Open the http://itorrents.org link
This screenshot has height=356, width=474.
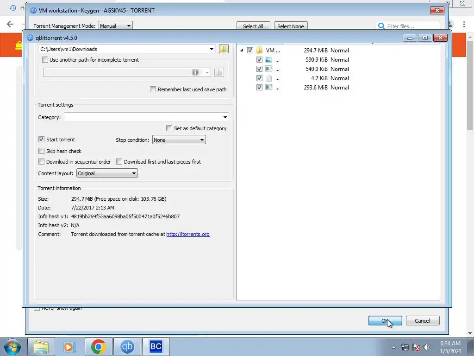188,234
